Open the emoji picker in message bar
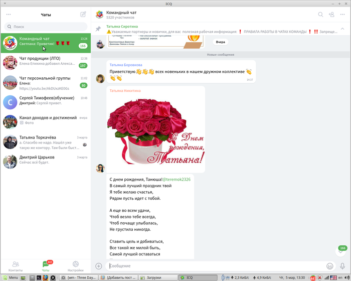 [329, 266]
